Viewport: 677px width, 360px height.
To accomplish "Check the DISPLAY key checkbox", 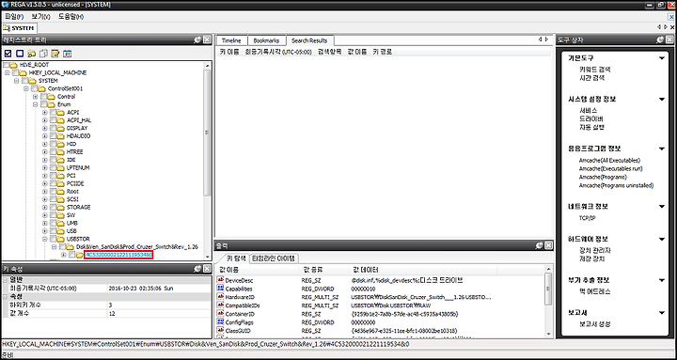I will (x=53, y=128).
